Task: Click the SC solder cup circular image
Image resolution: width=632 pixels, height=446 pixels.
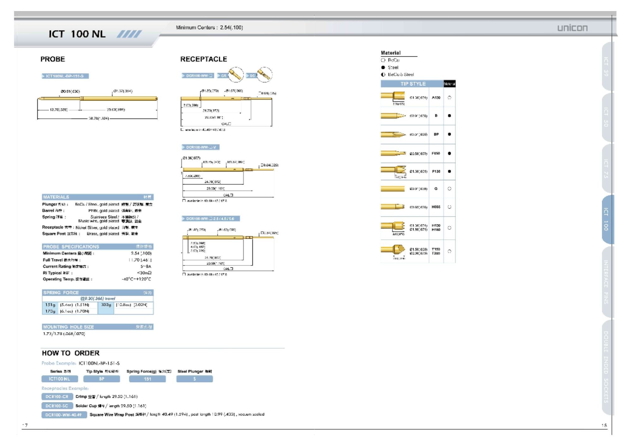Action: pyautogui.click(x=264, y=75)
